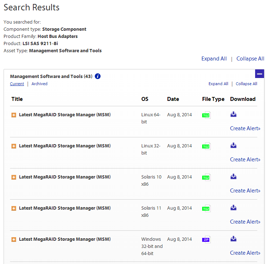
Task: Click Collapse All inside Management Software section
Action: 247,84
